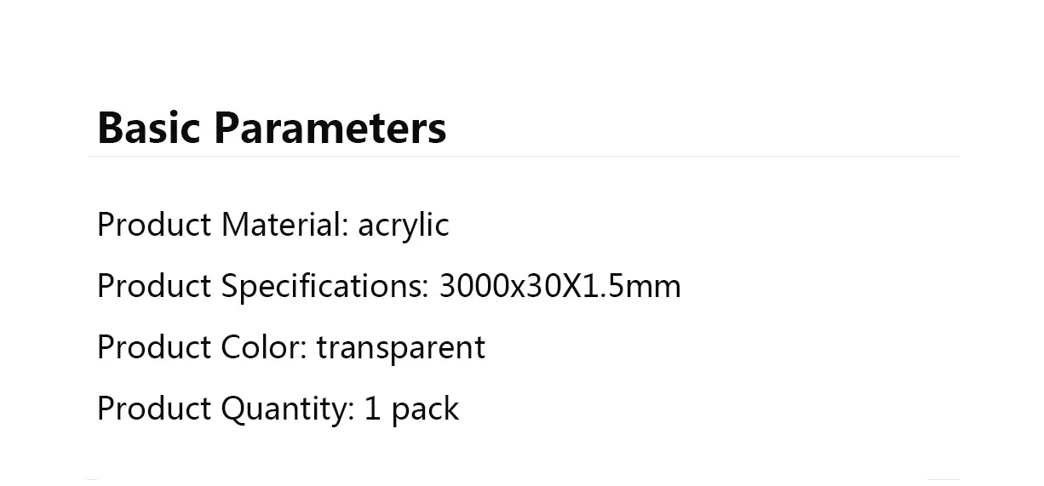Click the Color: label text
The width and height of the screenshot is (1044, 486).
click(264, 348)
